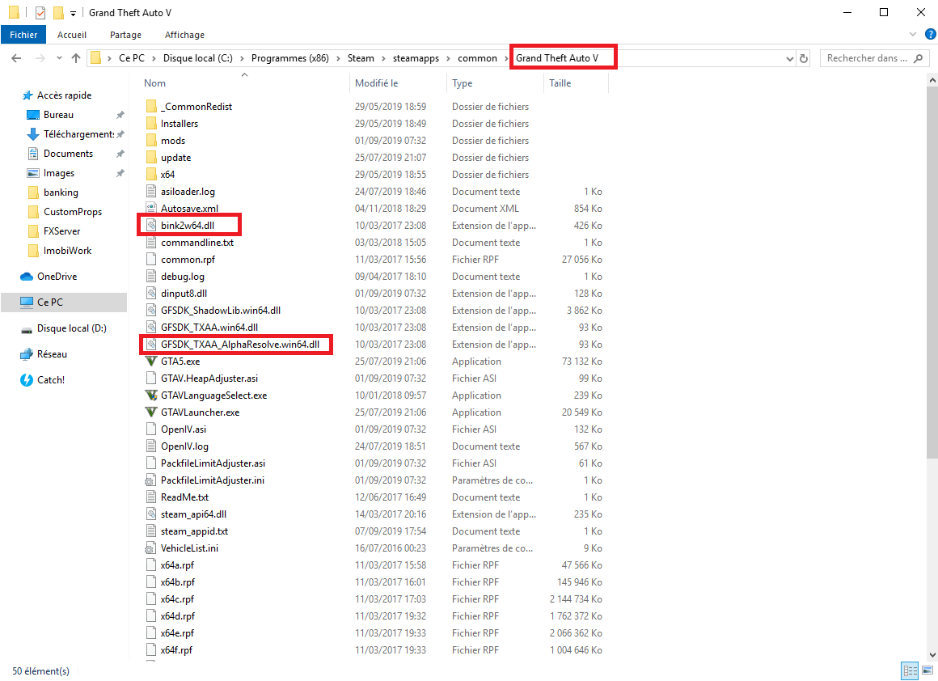
Task: Click the refresh button beside address bar
Action: tap(804, 58)
